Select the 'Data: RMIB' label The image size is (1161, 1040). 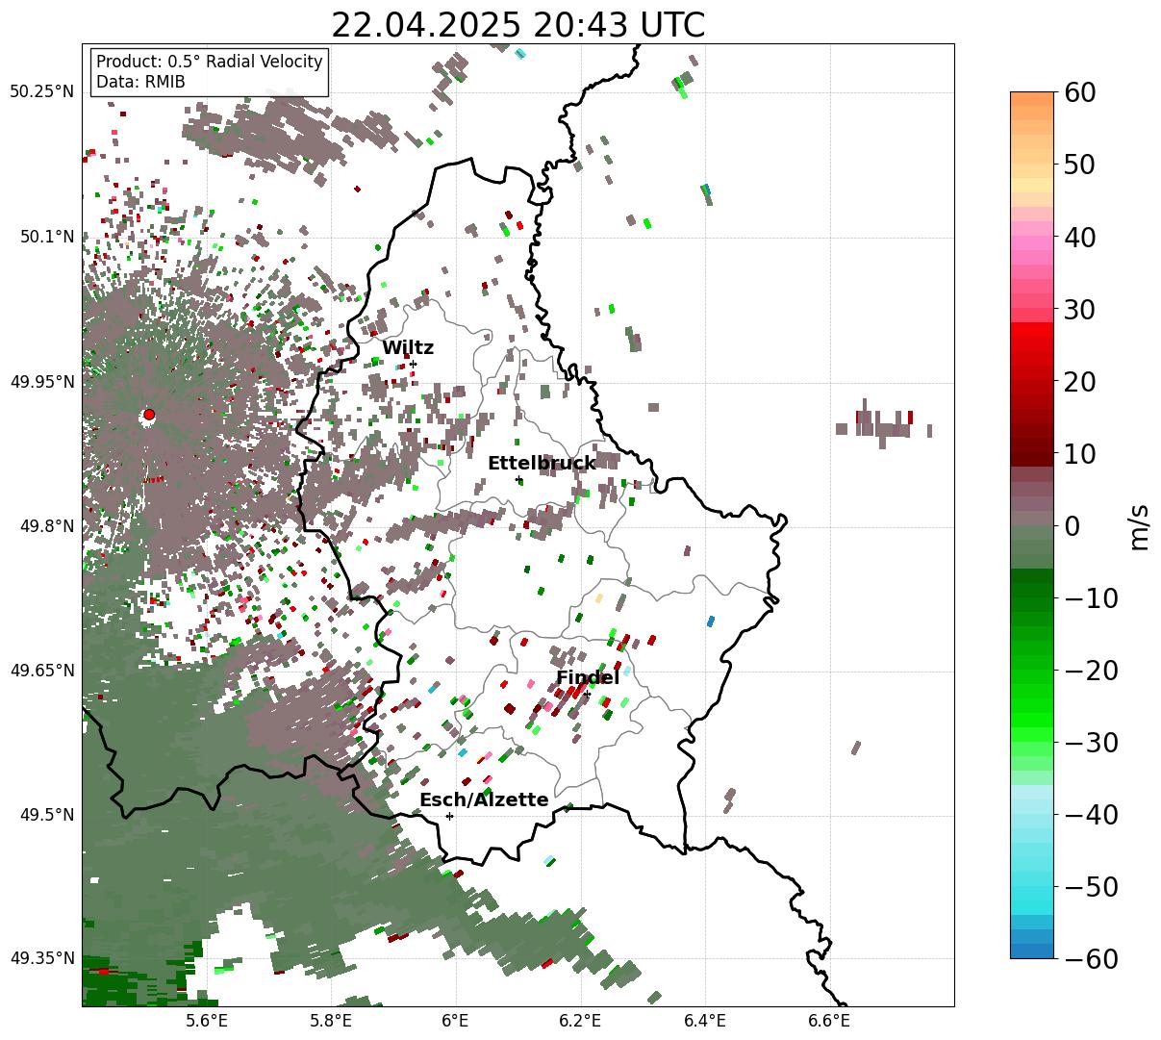click(140, 82)
